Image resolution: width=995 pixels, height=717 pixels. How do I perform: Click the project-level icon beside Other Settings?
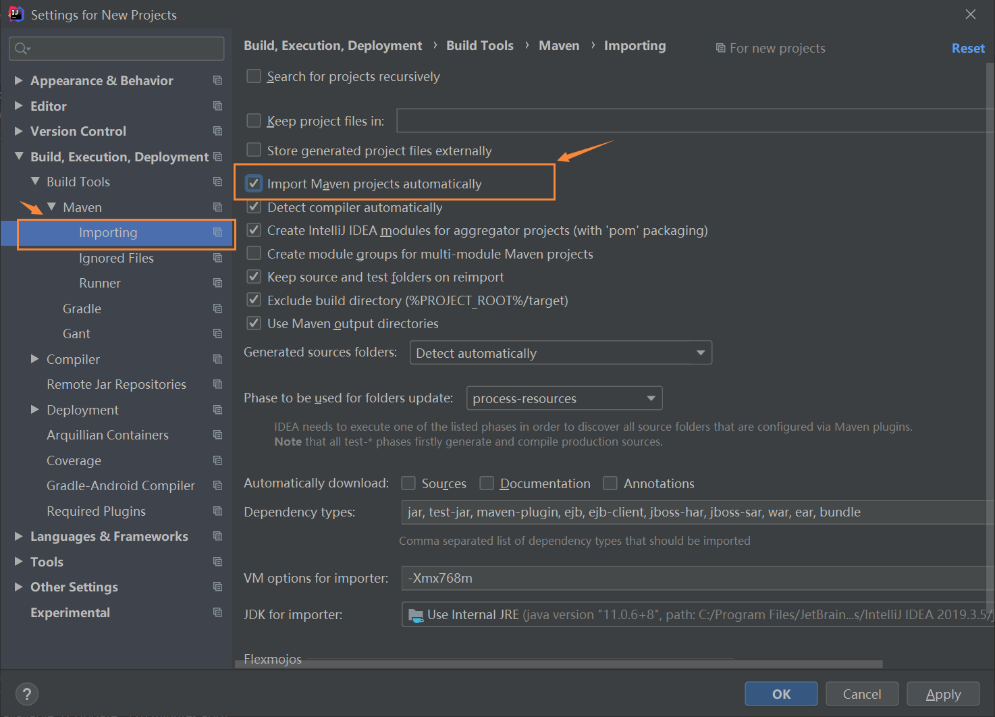[217, 587]
